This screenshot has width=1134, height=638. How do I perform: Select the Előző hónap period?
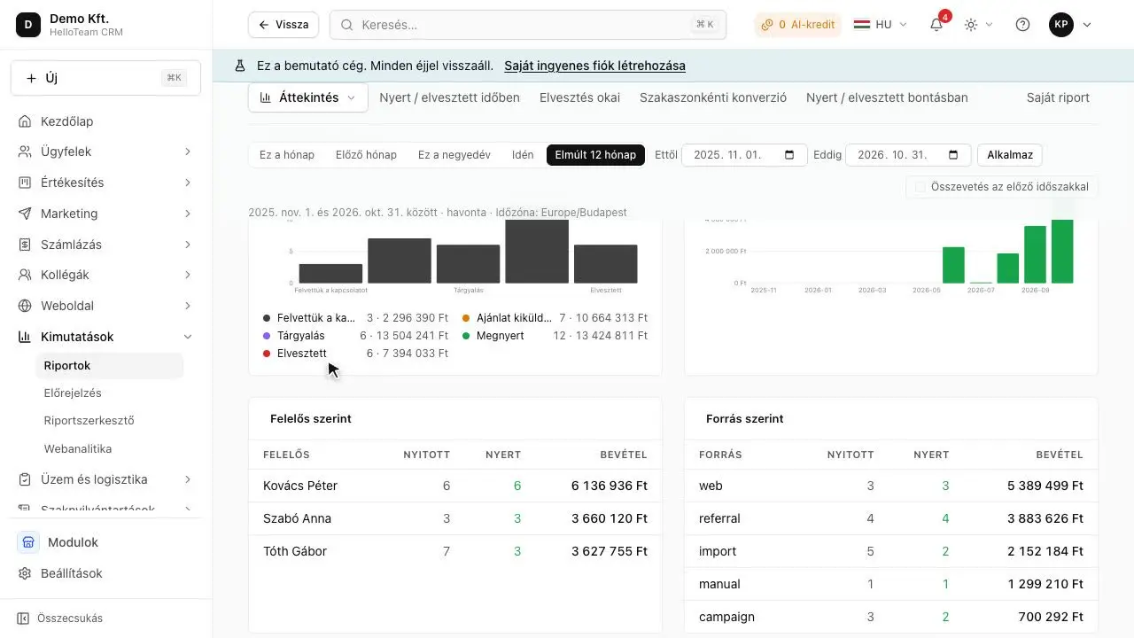(x=366, y=155)
